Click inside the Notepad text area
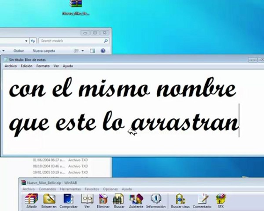 click(x=133, y=112)
